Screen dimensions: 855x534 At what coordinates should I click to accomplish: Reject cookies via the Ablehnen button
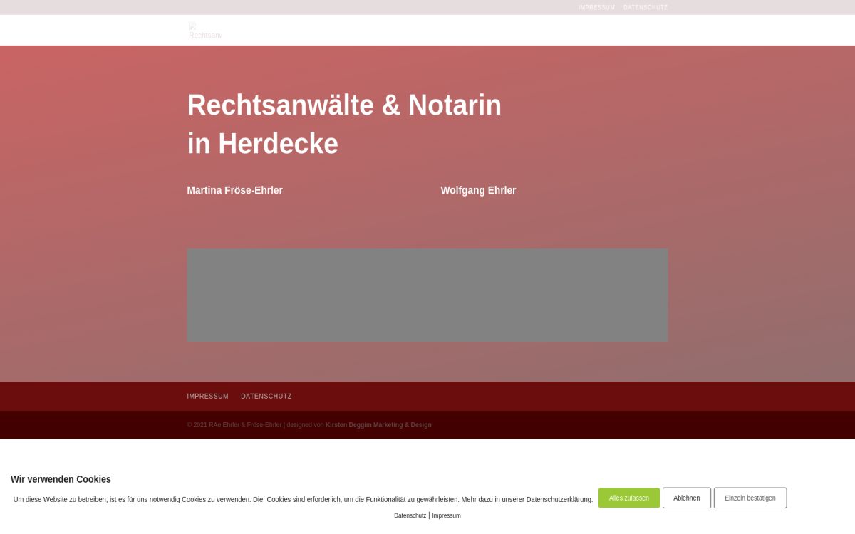click(686, 498)
